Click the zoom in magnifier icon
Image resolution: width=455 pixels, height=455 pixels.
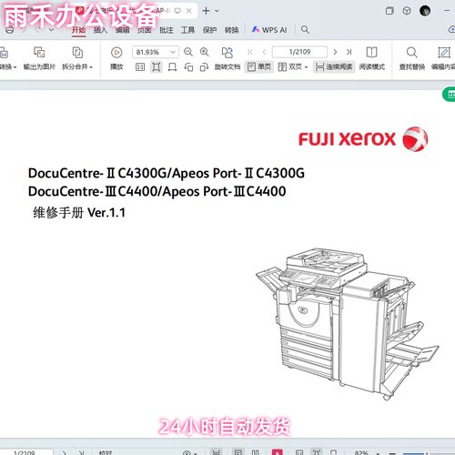(x=205, y=52)
